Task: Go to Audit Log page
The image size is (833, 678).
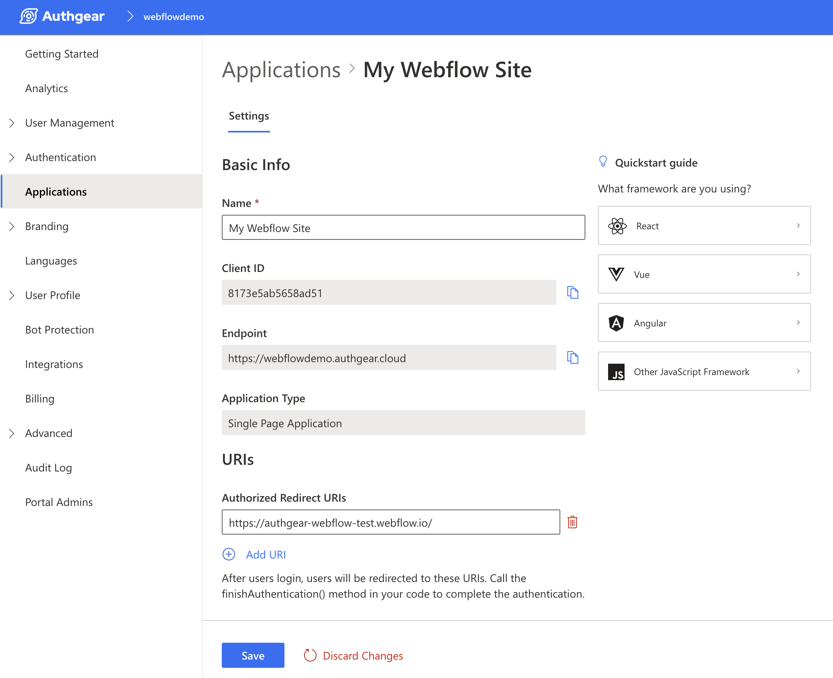Action: 49,468
